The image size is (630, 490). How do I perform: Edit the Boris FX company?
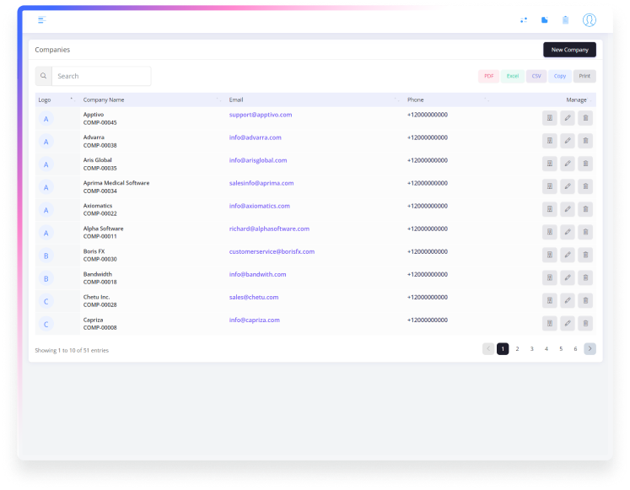pos(568,255)
